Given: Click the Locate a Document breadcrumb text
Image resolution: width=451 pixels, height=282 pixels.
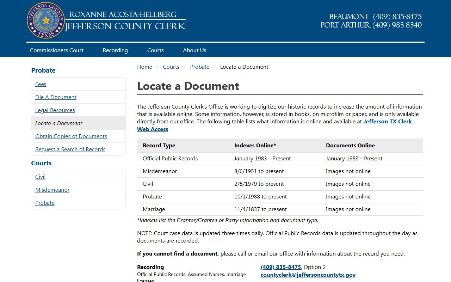Looking at the screenshot, I should (x=244, y=67).
